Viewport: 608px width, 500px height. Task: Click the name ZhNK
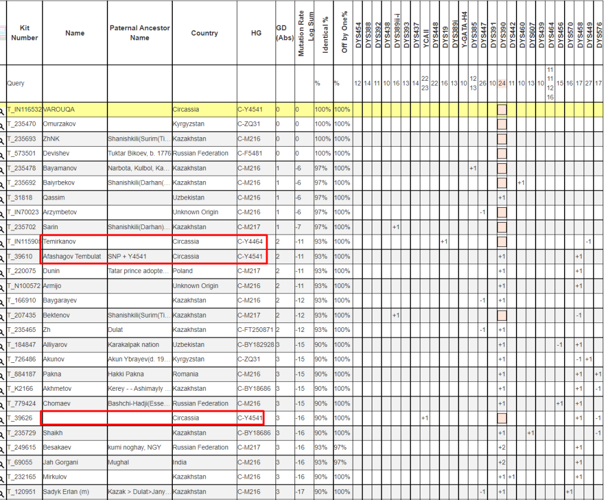(51, 139)
